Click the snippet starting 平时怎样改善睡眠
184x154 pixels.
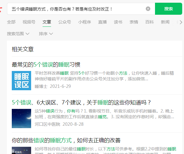(104, 76)
